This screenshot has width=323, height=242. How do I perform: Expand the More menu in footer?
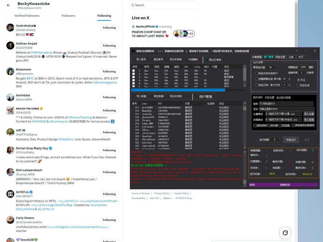(x=168, y=198)
